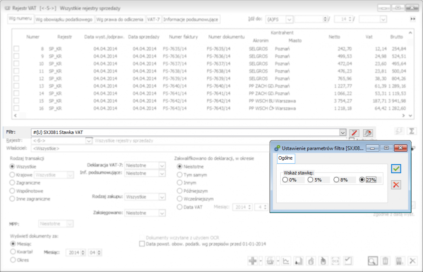Image resolution: width=423 pixels, height=272 pixels.
Task: Open the (A)FS dropdown next to Idź do
Action: [289, 19]
